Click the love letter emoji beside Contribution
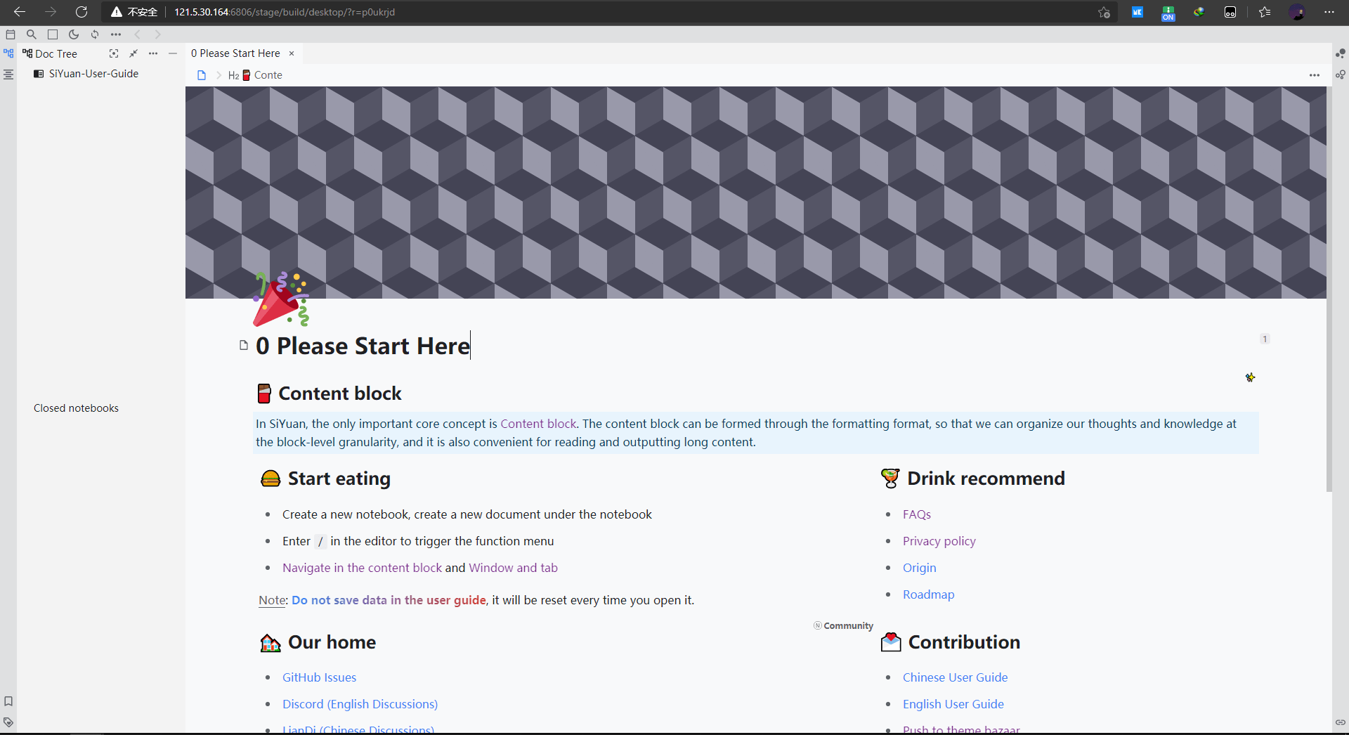Viewport: 1349px width, 735px height. click(891, 642)
